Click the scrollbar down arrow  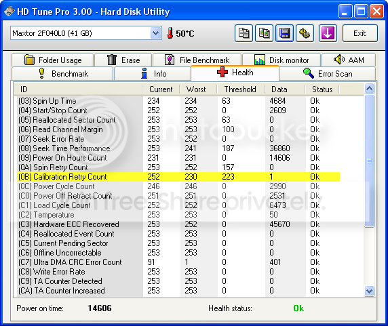pyautogui.click(x=369, y=291)
